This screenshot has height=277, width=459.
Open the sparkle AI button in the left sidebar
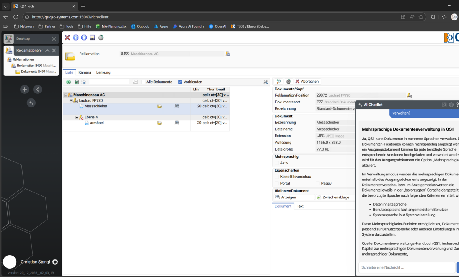[31, 103]
